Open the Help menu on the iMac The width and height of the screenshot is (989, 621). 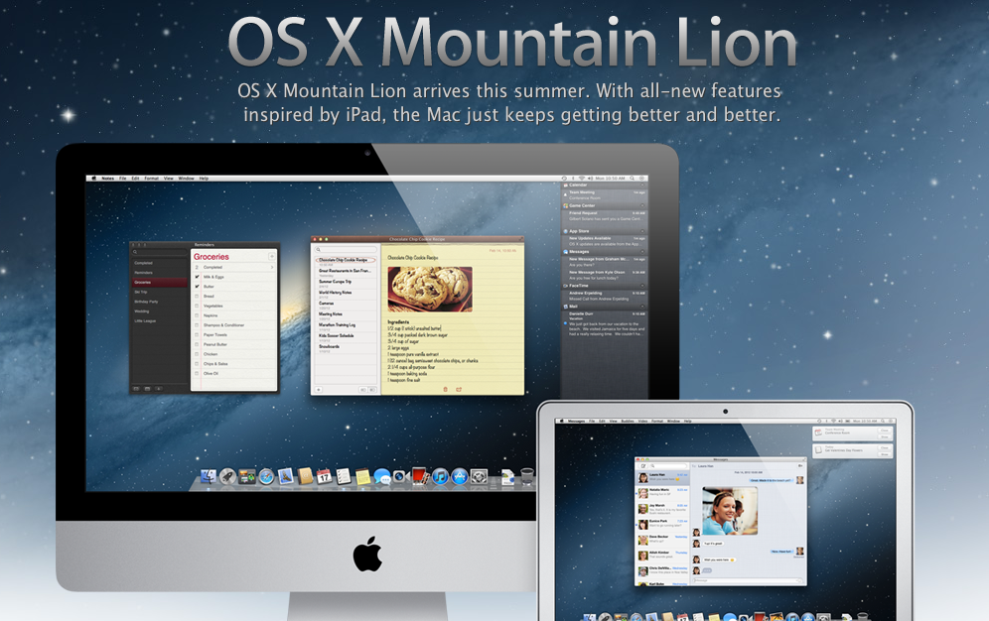[204, 179]
